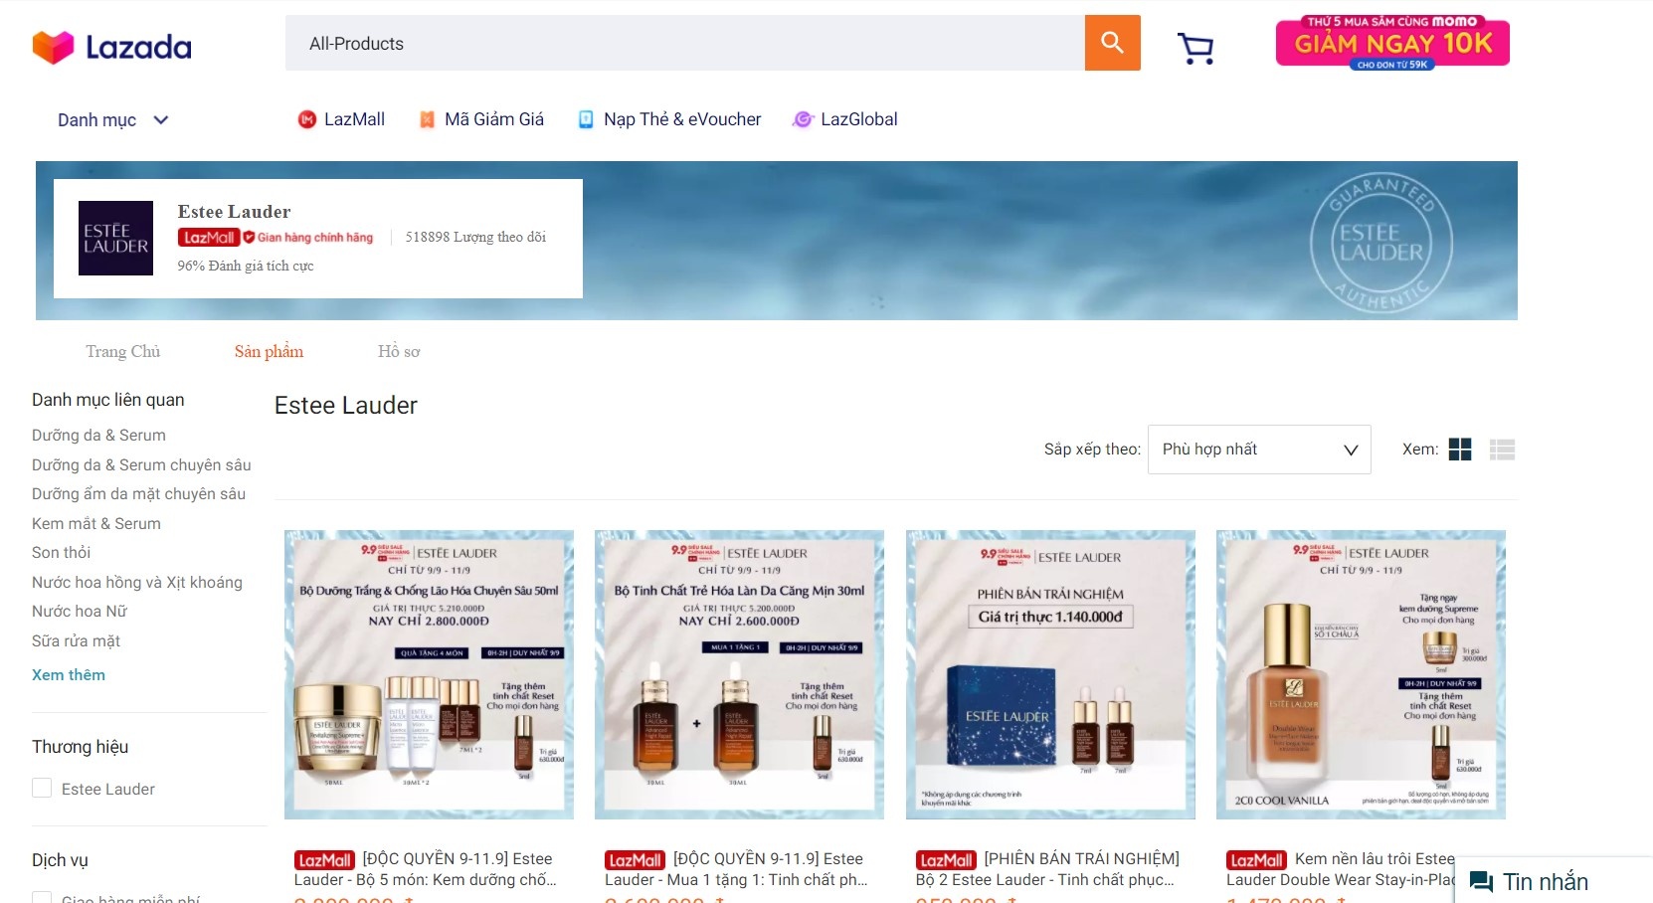
Task: Tick the Estee Lauder brand checkbox
Action: 42,789
